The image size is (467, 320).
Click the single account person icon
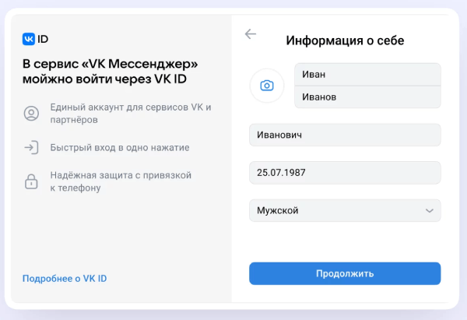tap(31, 114)
